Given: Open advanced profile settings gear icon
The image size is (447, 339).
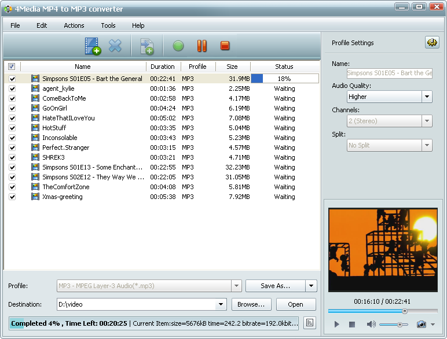Looking at the screenshot, I should pos(432,42).
